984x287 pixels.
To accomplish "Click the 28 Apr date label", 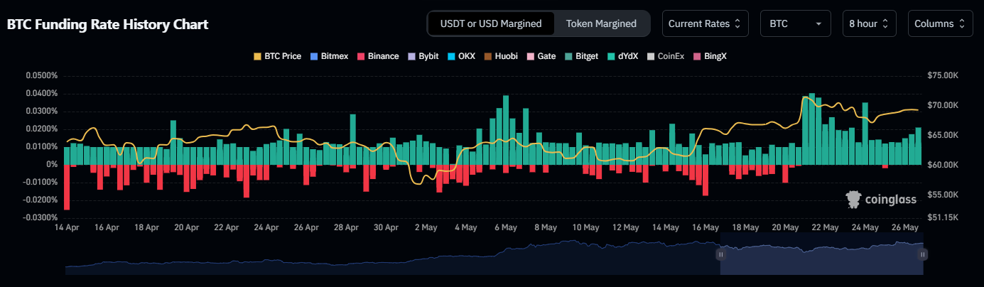I will click(345, 228).
